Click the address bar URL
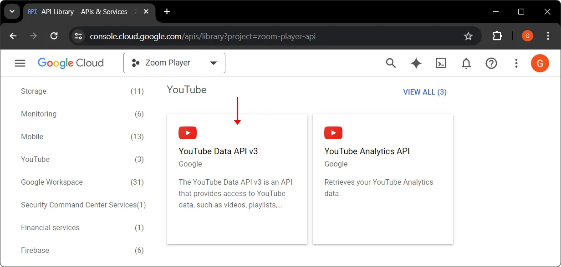The height and width of the screenshot is (267, 561). (x=203, y=36)
